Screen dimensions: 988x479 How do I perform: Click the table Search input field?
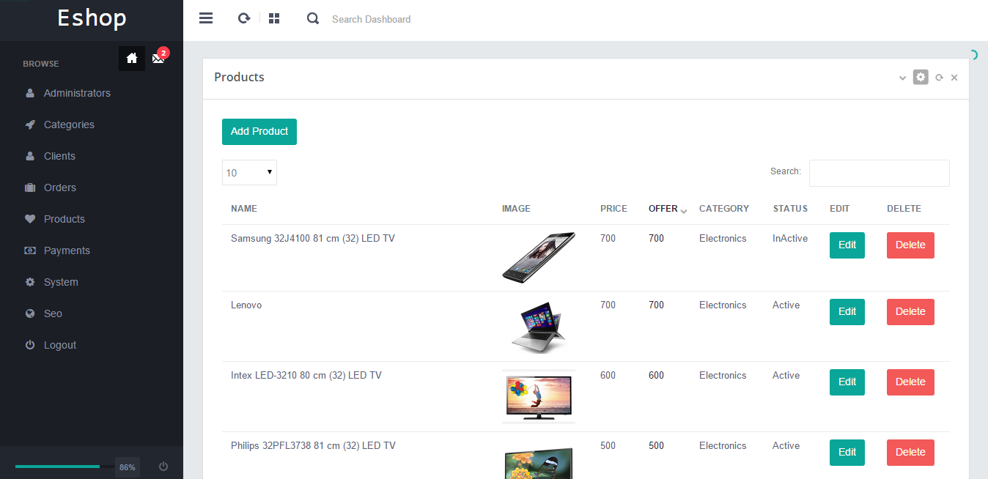pos(879,173)
